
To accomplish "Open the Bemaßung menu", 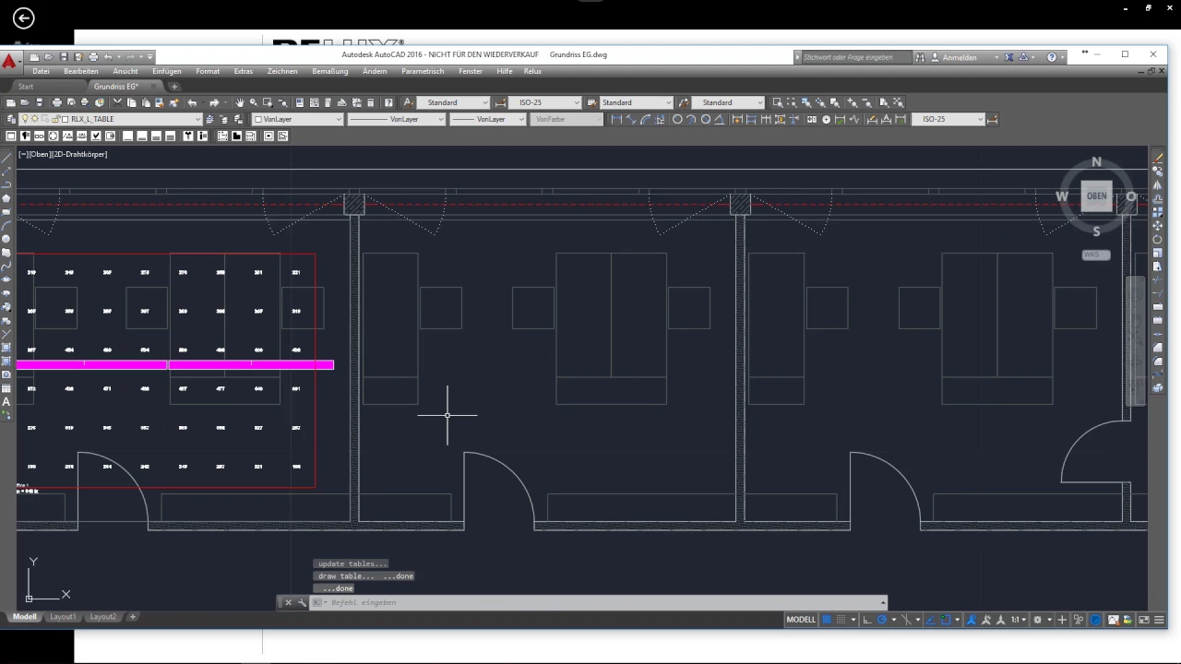I will click(329, 71).
